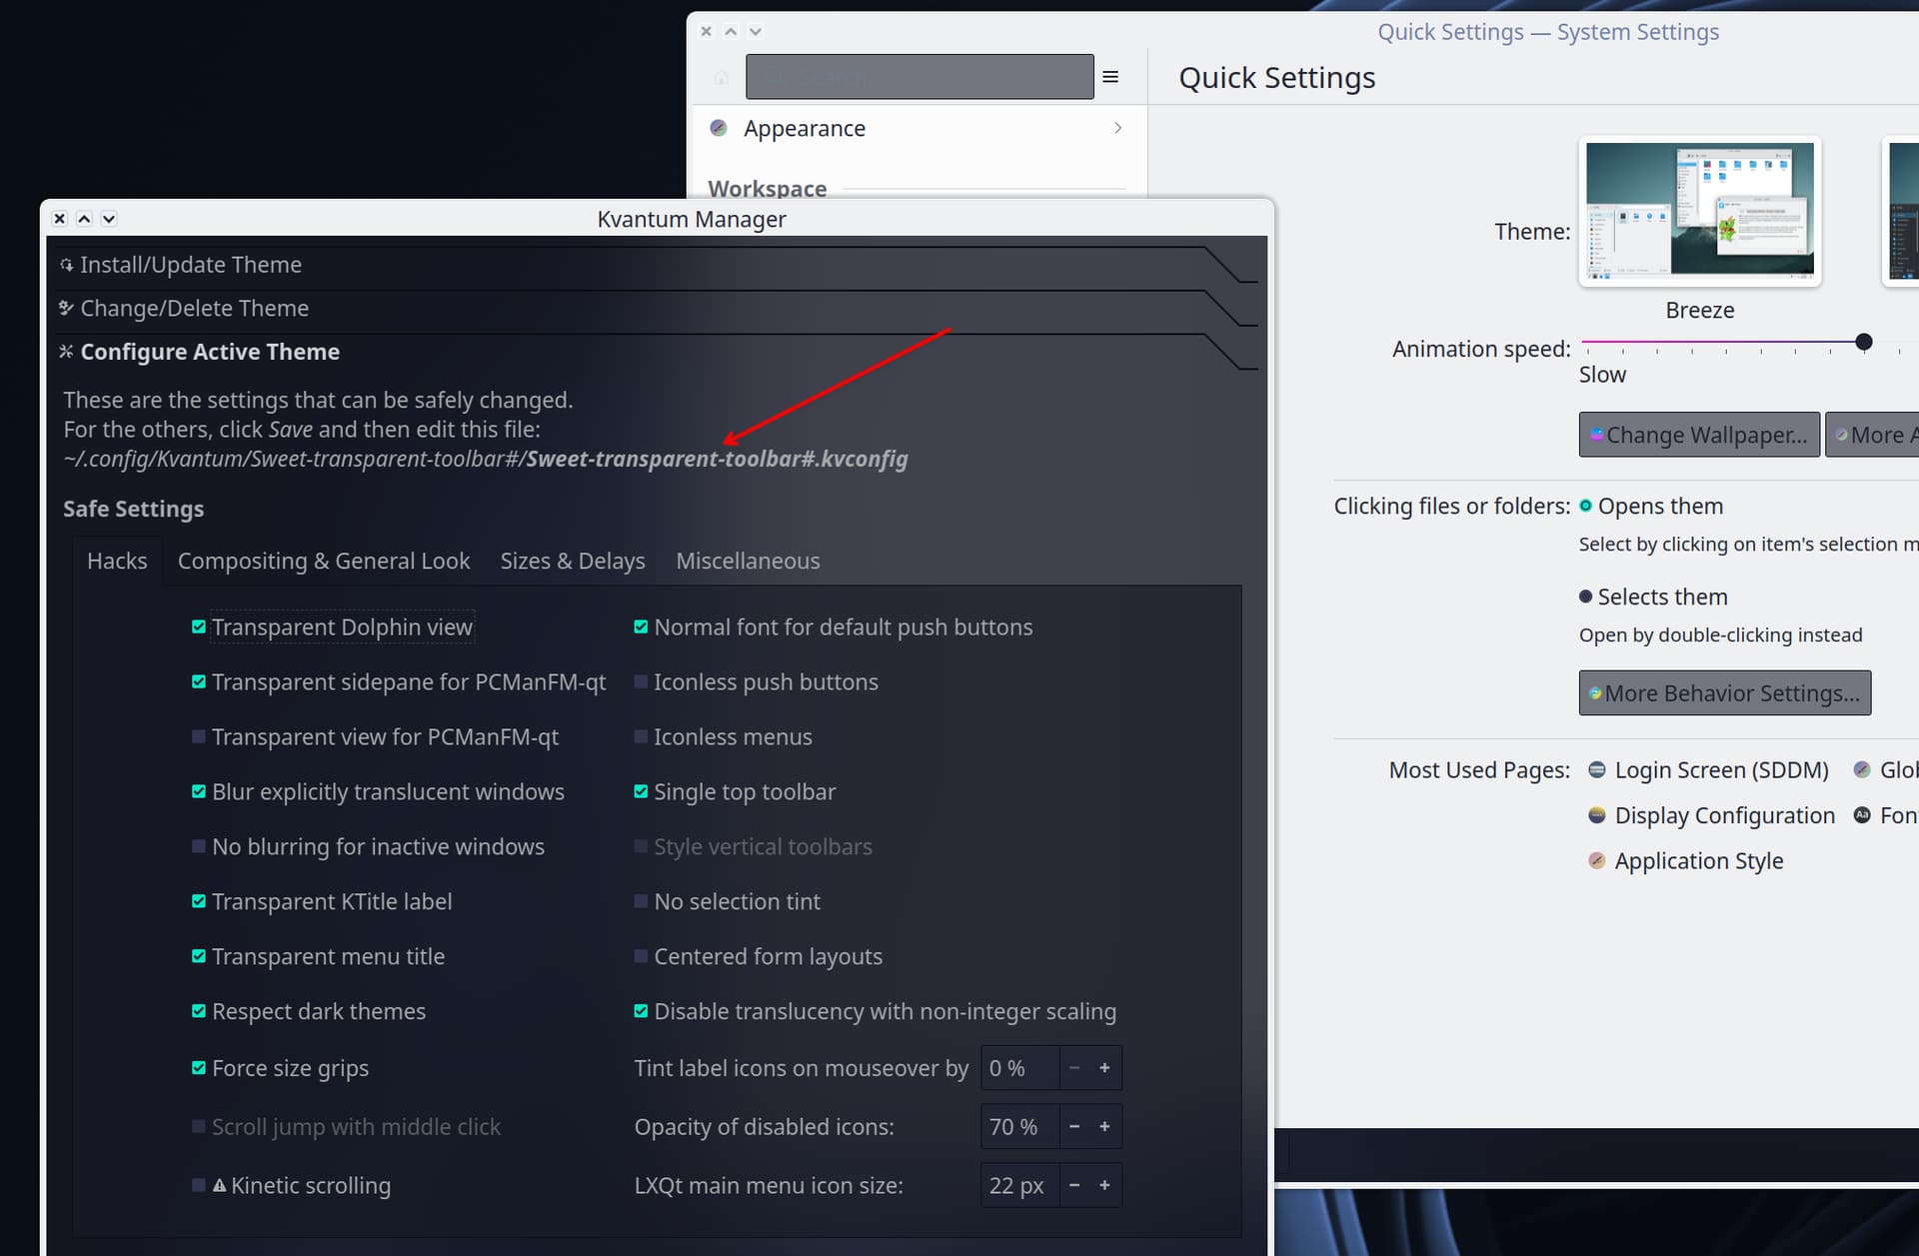Viewport: 1919px width, 1256px height.
Task: Toggle Disable translucency with non-integer scaling
Action: click(x=641, y=1011)
